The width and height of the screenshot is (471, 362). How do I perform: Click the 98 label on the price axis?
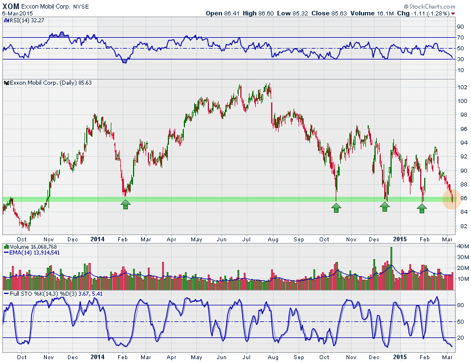(x=464, y=115)
